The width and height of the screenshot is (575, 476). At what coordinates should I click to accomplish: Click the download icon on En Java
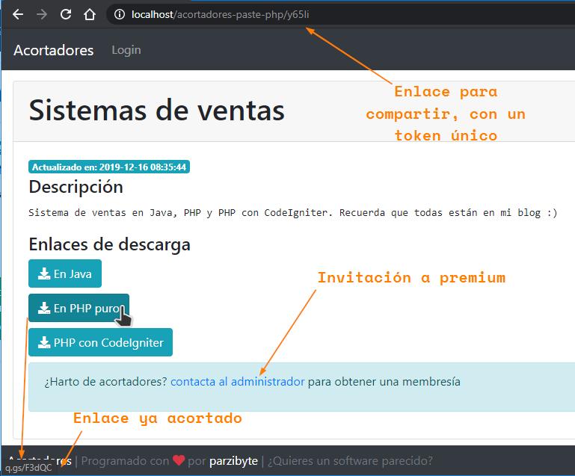click(44, 274)
